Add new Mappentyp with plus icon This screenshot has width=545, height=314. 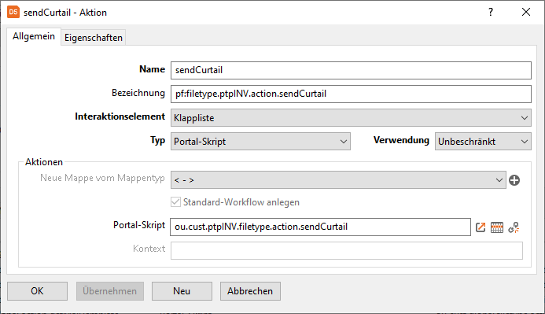[x=514, y=180]
